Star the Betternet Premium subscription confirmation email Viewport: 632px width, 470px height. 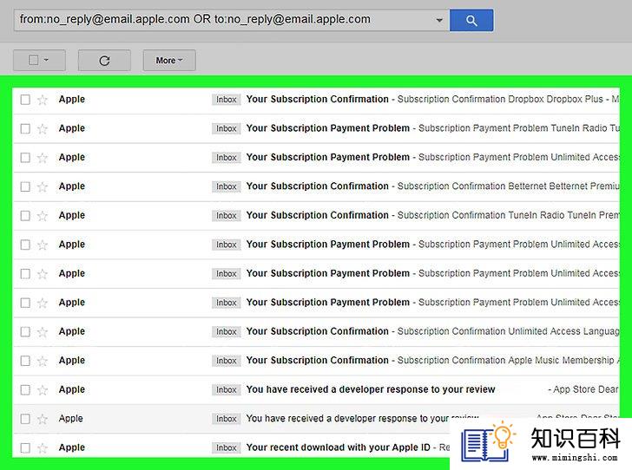43,186
